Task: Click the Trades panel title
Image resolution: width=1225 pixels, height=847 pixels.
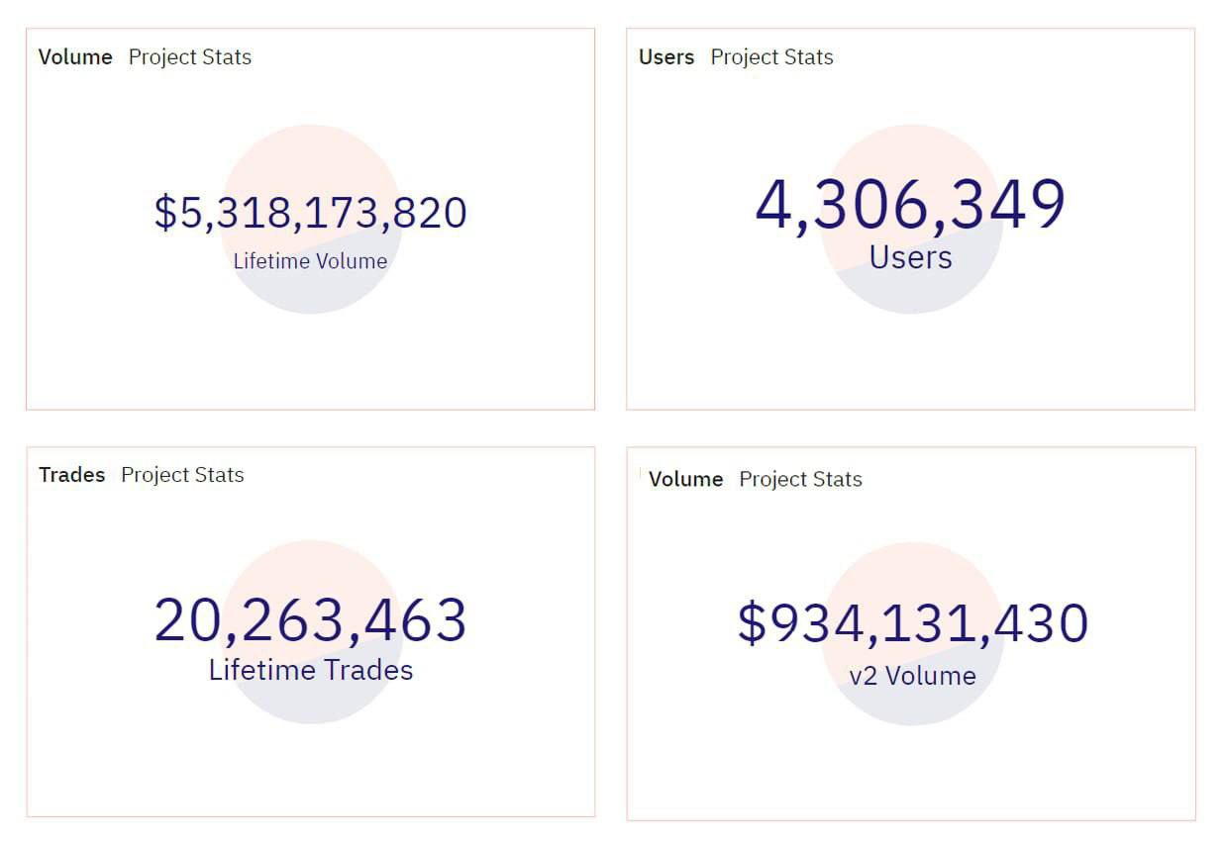Action: [x=71, y=475]
